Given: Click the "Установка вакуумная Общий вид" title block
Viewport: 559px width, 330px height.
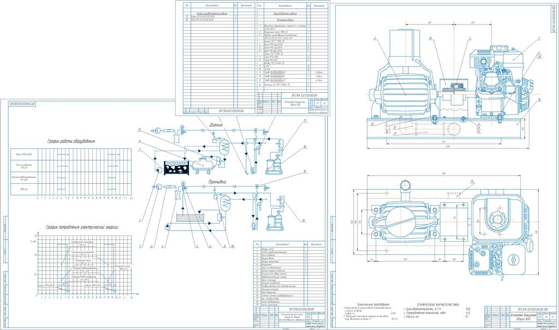Looking at the screenshot, I should click(524, 317).
